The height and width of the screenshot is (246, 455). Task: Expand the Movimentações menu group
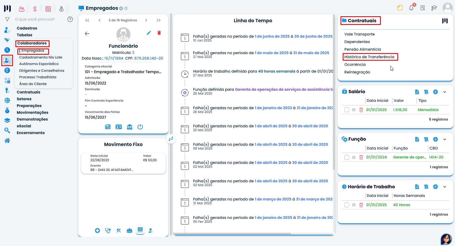[x=32, y=112]
